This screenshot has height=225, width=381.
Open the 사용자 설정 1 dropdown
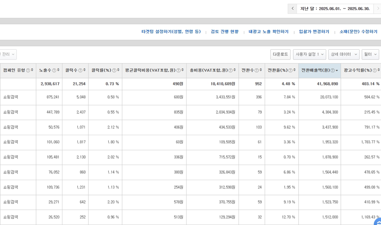click(310, 54)
